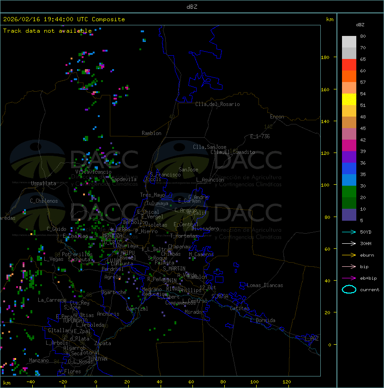Click the magenta eb+bip arrow icon

349,278
